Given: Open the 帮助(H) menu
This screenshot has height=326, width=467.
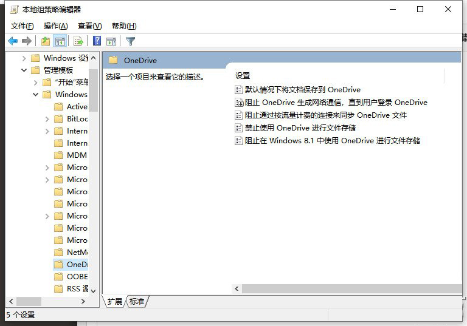Looking at the screenshot, I should 124,26.
